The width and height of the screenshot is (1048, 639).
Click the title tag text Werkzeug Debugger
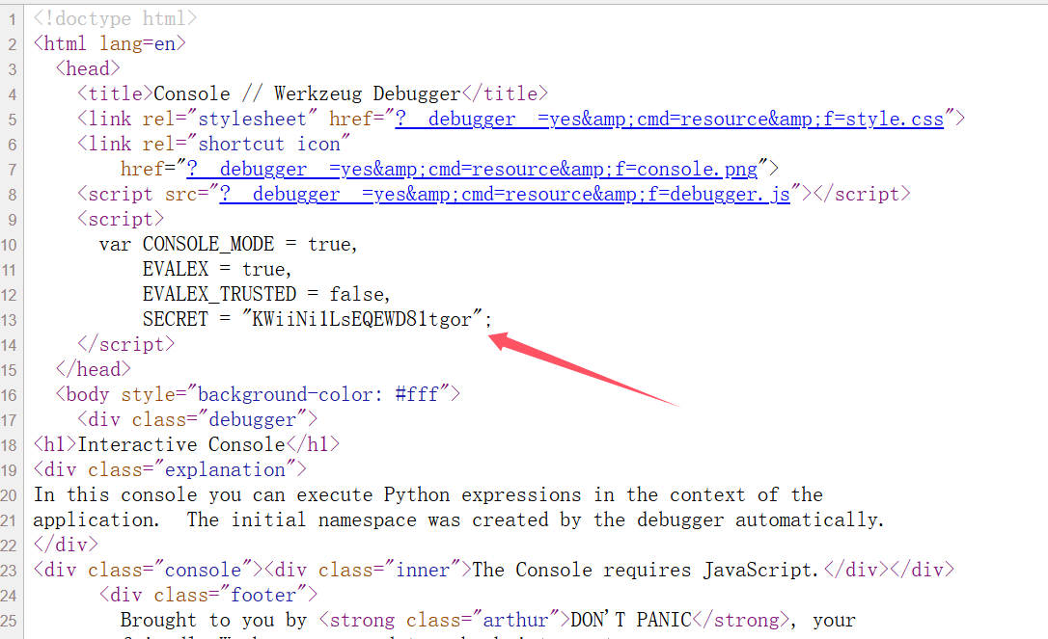coord(367,94)
